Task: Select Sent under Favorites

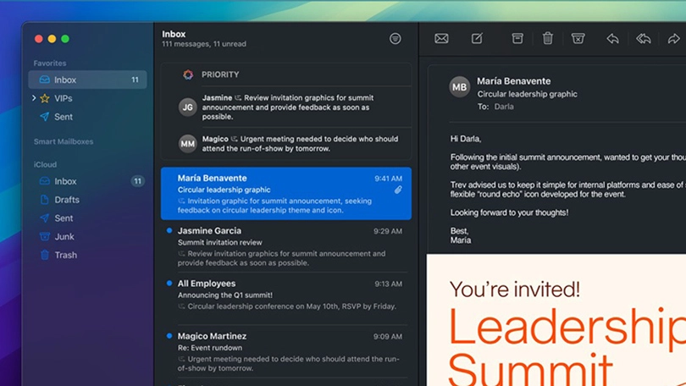Action: [64, 117]
